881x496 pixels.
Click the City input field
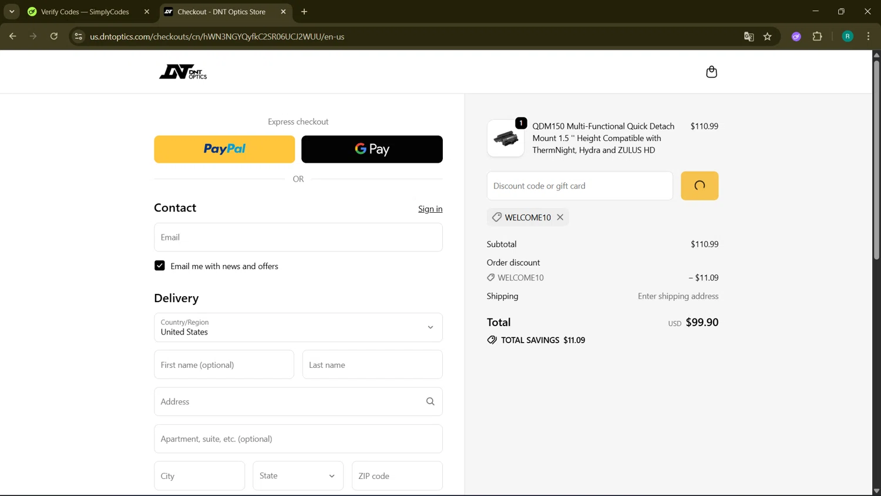pyautogui.click(x=200, y=476)
